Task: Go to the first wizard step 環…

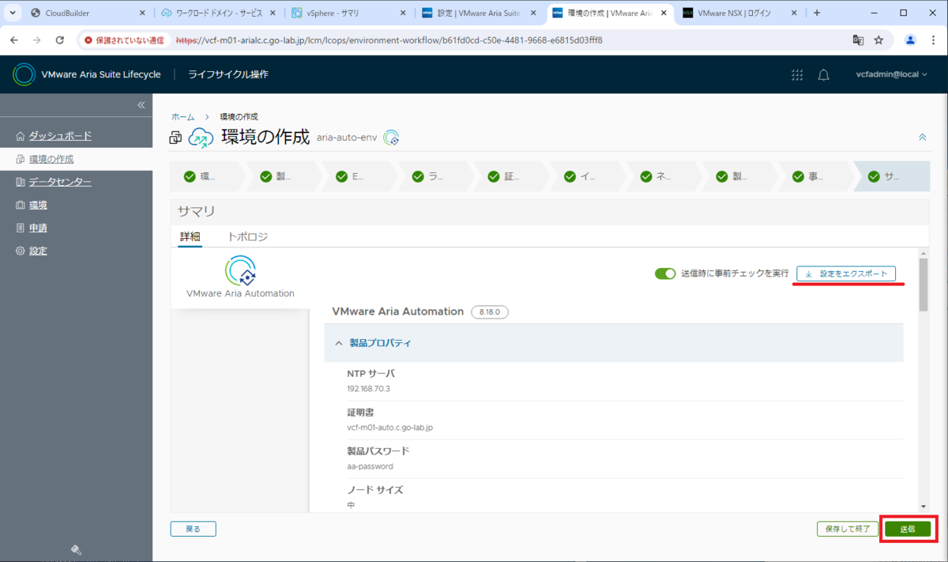Action: pos(208,176)
